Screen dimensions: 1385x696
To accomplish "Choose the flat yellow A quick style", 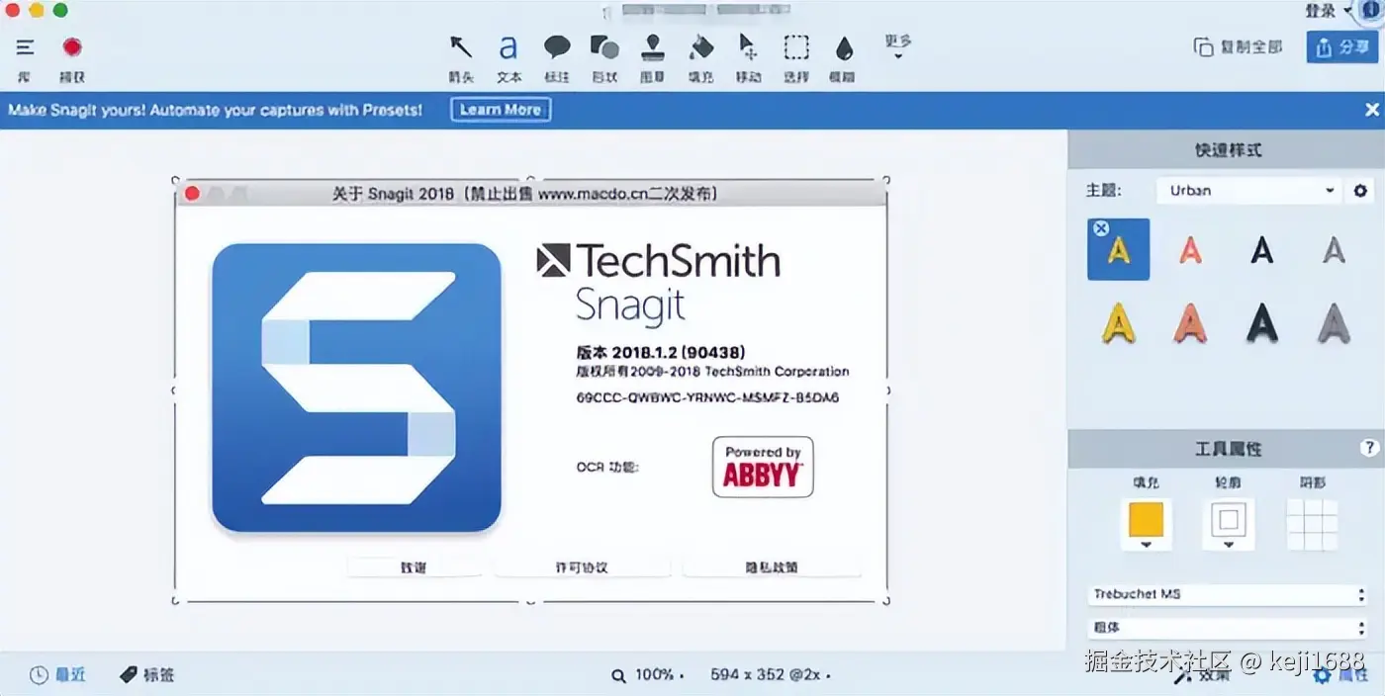I will pyautogui.click(x=1119, y=250).
